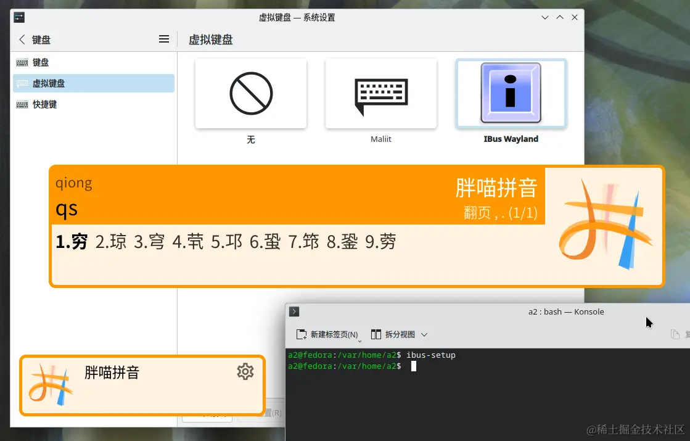Expand the 拆分视图 dropdown chevron

tap(424, 334)
